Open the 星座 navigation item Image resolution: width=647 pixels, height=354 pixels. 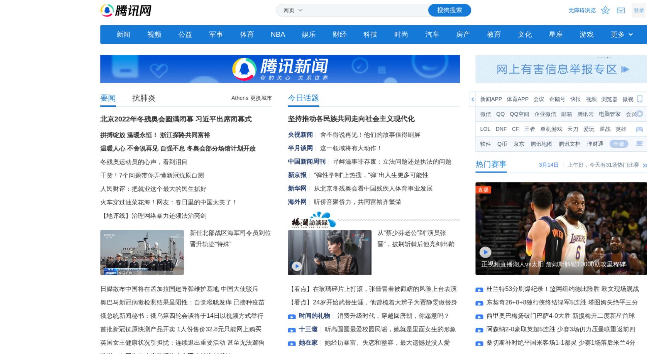click(556, 34)
